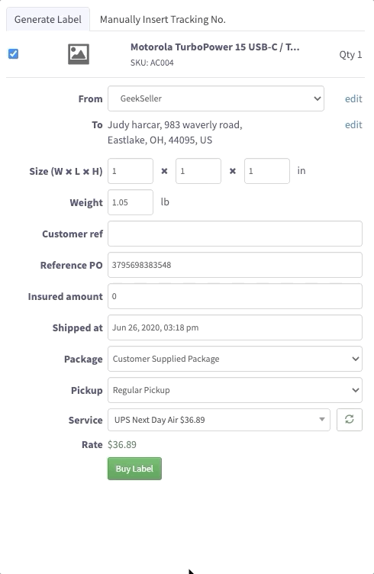Choose a different Service option
The height and width of the screenshot is (574, 374).
click(x=219, y=420)
